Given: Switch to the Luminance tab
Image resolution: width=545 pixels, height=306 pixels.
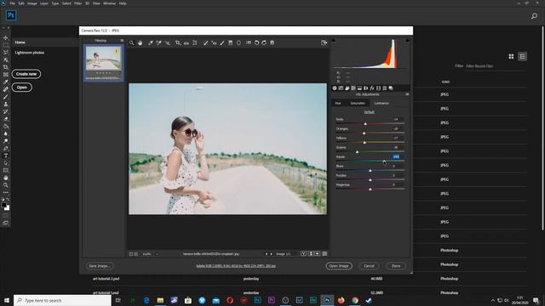Looking at the screenshot, I should [x=381, y=104].
